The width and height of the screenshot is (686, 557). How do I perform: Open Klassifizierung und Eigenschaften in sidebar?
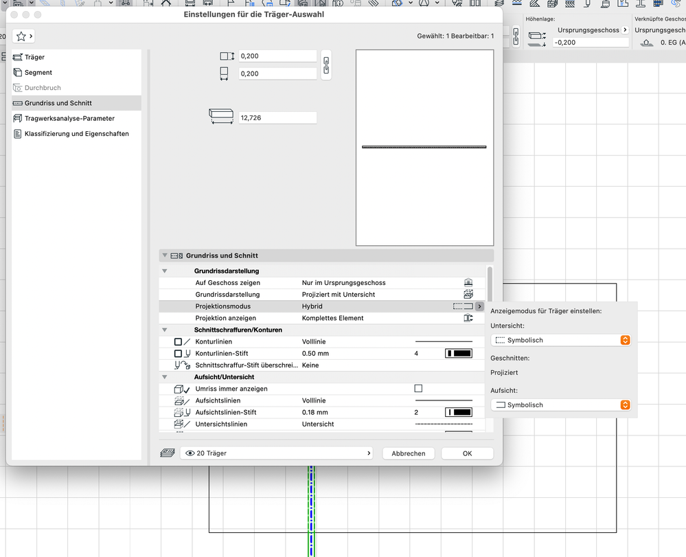click(76, 133)
